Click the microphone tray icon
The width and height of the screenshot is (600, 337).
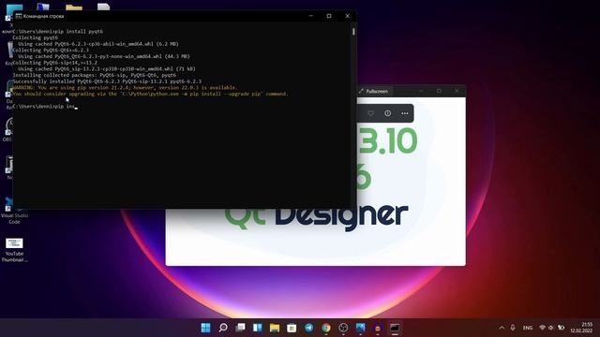pyautogui.click(x=513, y=328)
